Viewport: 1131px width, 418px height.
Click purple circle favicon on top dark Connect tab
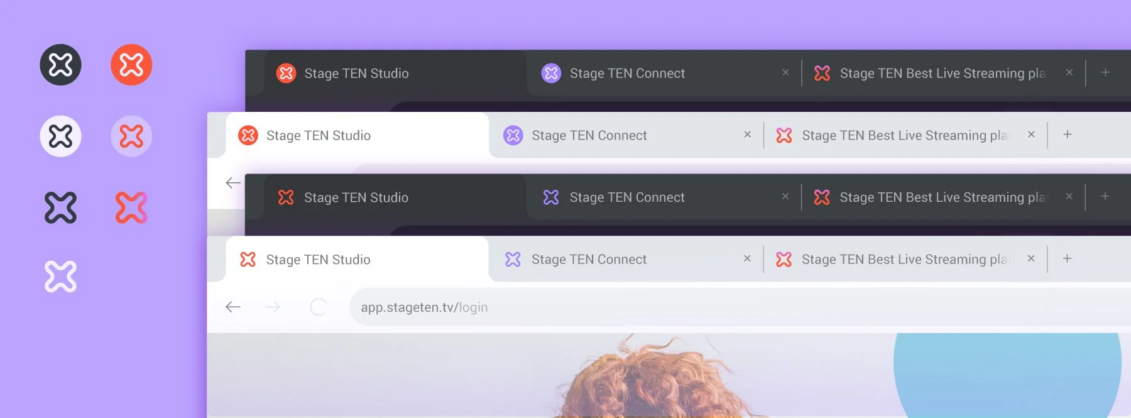pos(551,73)
